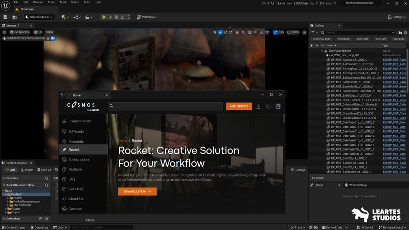409x230 pixels.
Task: Select BP_MET_BirdsCage_c1_LOD2_0 in Outliner
Action: point(350,96)
